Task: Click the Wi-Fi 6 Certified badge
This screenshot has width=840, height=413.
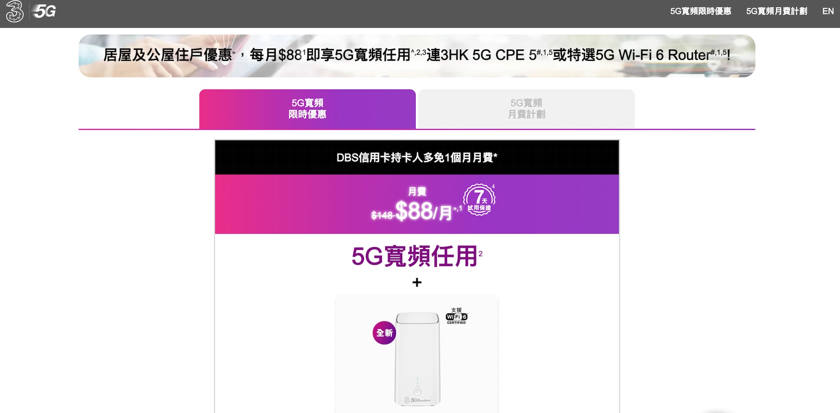Action: click(456, 316)
